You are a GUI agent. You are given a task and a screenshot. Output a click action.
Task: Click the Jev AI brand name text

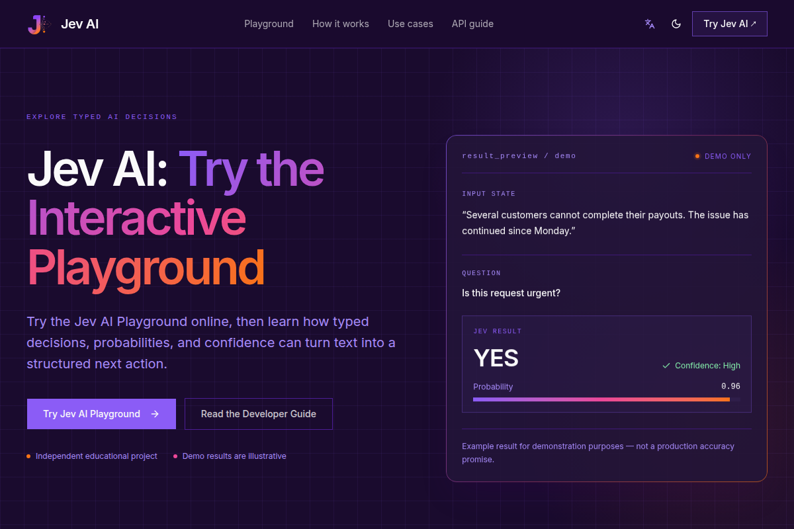[80, 24]
